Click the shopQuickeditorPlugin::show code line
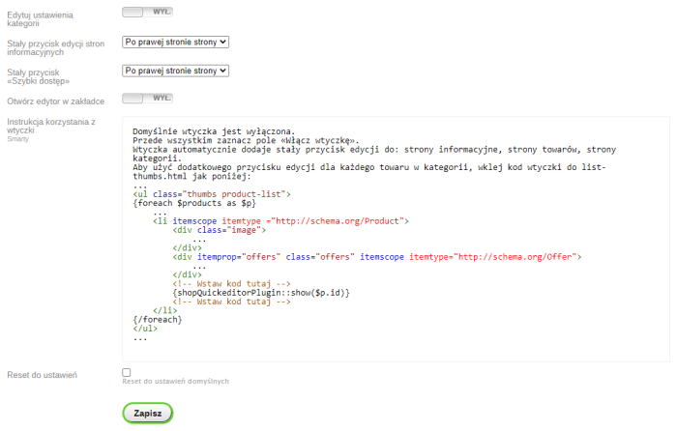The width and height of the screenshot is (677, 431). click(260, 292)
